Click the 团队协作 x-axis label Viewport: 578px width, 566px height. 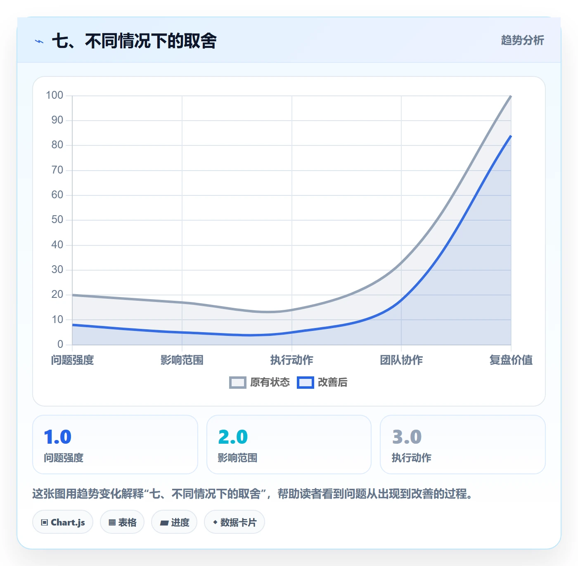point(401,360)
